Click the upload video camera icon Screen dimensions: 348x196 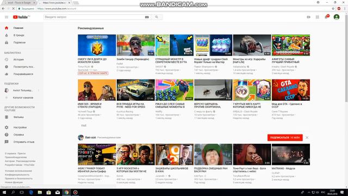[308, 17]
